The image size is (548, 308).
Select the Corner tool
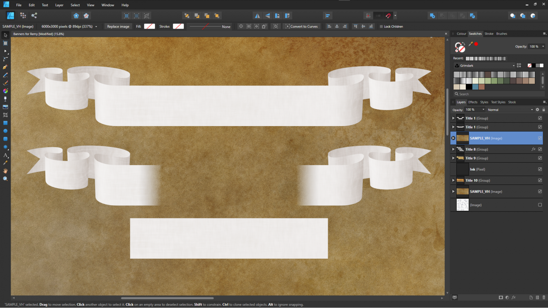5,59
